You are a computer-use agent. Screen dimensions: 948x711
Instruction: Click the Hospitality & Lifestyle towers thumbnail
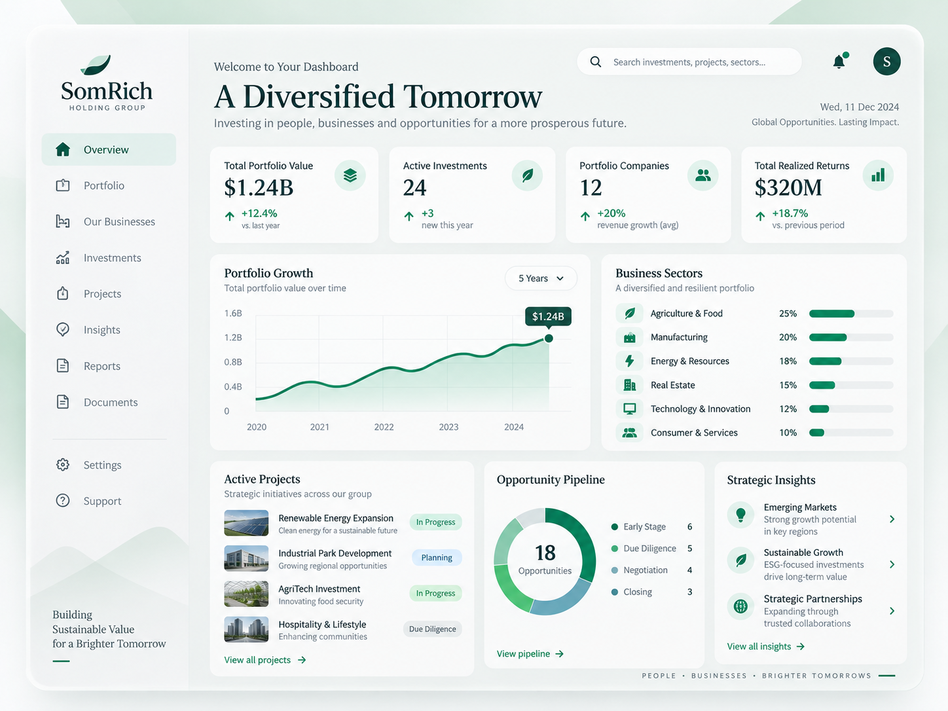click(x=246, y=629)
